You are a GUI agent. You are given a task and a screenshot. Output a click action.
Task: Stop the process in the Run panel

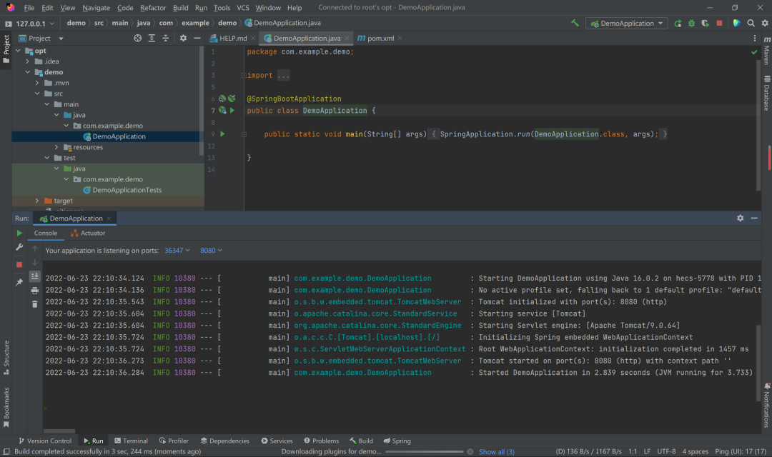coord(19,265)
